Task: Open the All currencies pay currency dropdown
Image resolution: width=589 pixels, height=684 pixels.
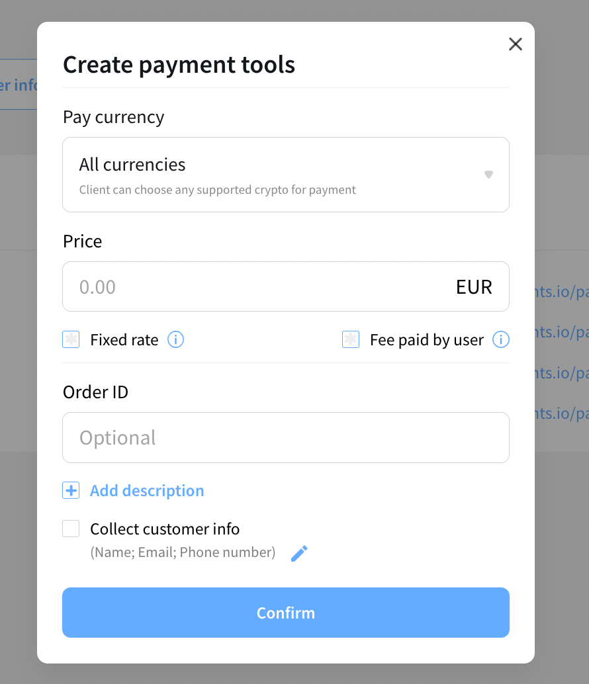Action: click(x=285, y=175)
